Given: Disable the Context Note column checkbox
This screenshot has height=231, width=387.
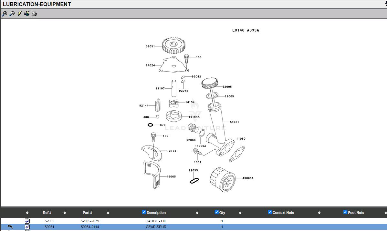Looking at the screenshot, I should tap(270, 212).
